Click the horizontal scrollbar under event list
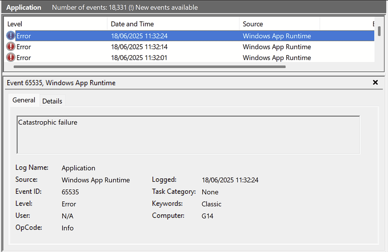This screenshot has height=252, width=388. click(x=149, y=66)
